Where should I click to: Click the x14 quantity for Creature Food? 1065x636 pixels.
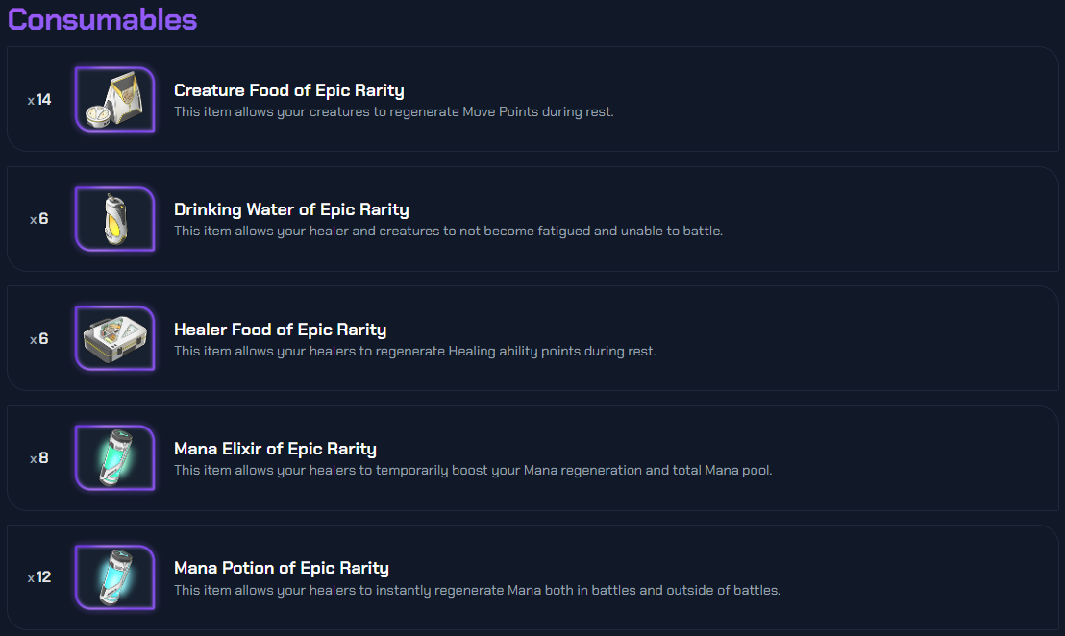[x=39, y=100]
